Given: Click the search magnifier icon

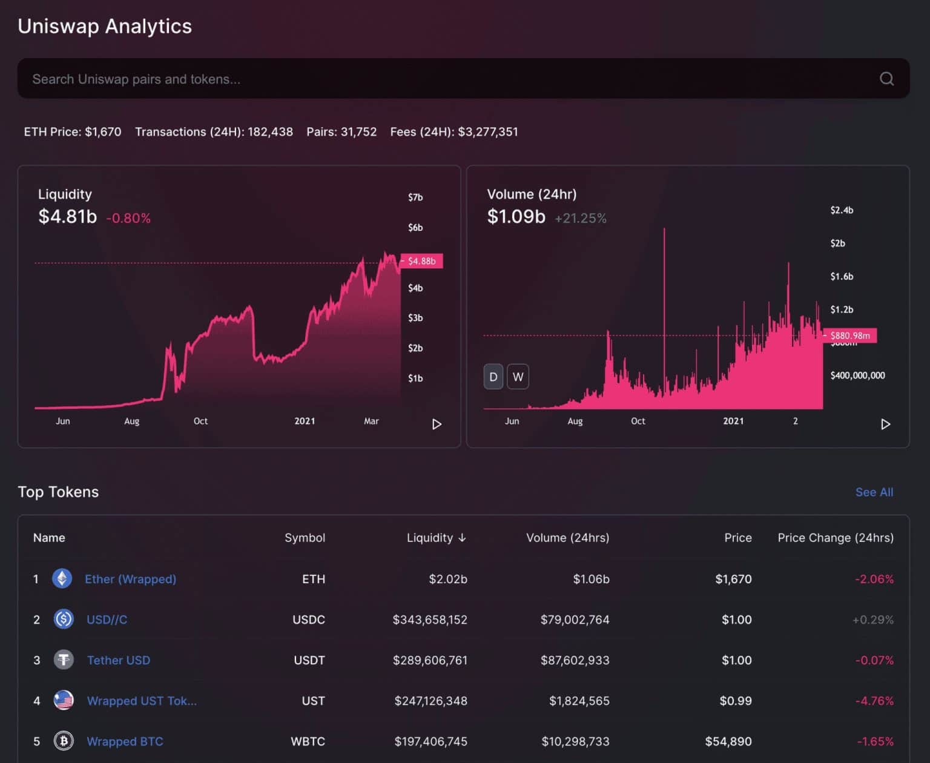Looking at the screenshot, I should point(886,79).
